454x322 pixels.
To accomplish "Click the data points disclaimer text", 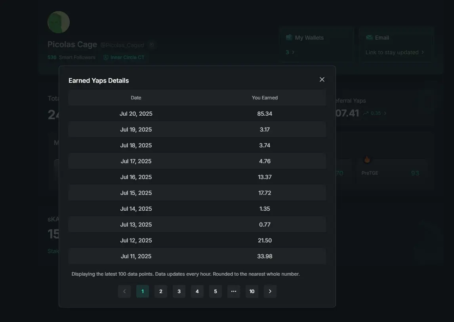I will [185, 274].
